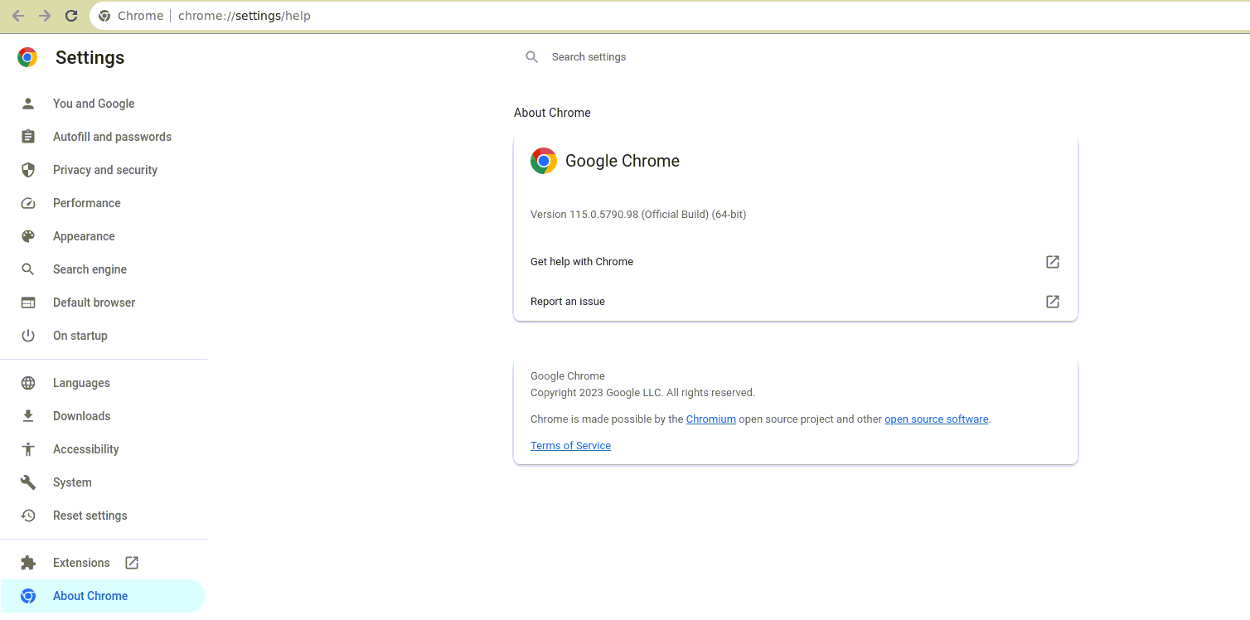
Task: Click the wrench icon for System
Action: click(28, 482)
